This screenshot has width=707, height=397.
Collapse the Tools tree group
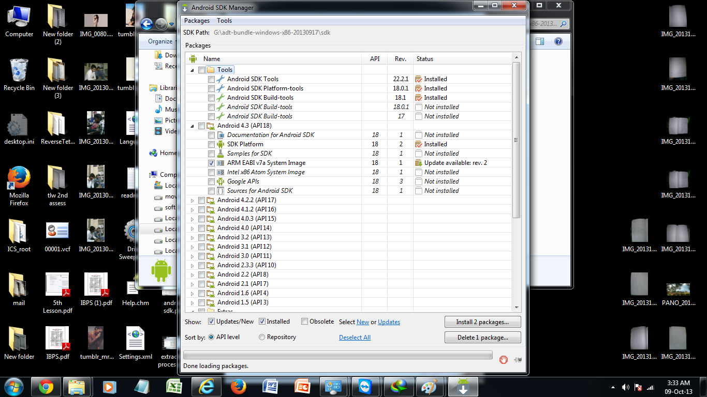(x=193, y=70)
